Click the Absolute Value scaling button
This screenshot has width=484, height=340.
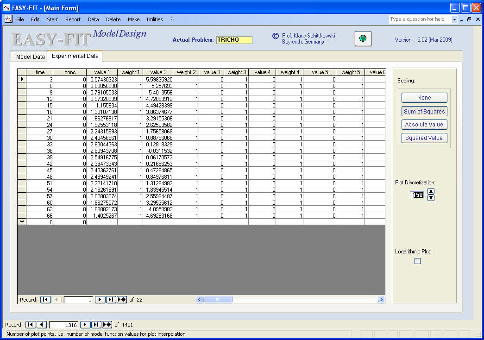[424, 125]
